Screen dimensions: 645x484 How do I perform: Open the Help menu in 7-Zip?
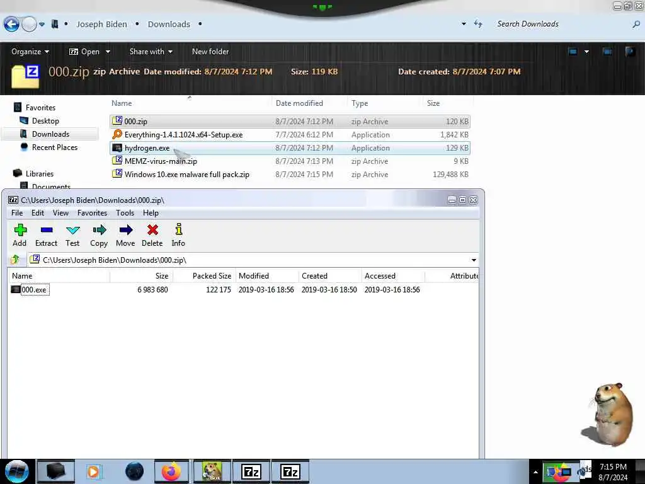tap(151, 213)
